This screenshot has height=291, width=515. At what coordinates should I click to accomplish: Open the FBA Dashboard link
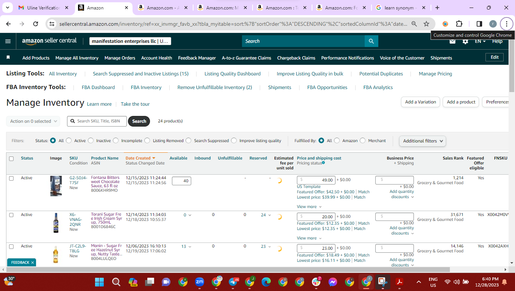click(98, 87)
